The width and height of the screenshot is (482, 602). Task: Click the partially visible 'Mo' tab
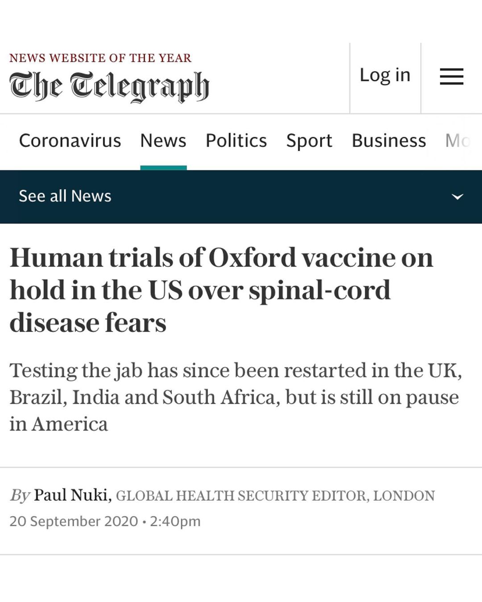click(457, 141)
